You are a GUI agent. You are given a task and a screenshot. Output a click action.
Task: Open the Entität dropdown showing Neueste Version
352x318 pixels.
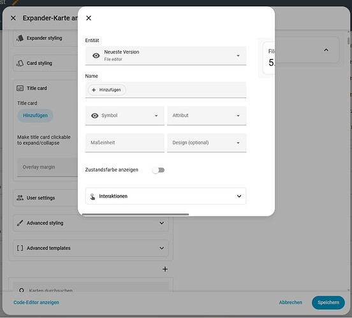pos(166,55)
